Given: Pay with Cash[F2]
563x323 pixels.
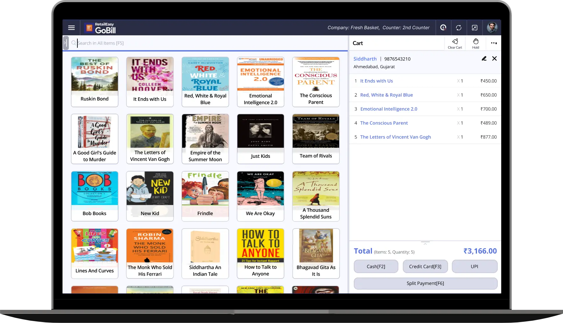Looking at the screenshot, I should point(376,266).
